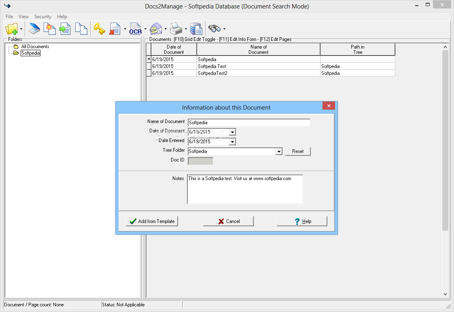454x312 pixels.
Task: Click the disabled Doc ID field
Action: [x=200, y=161]
